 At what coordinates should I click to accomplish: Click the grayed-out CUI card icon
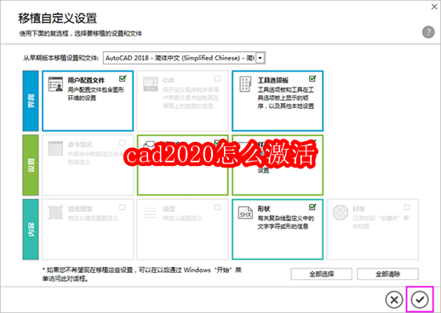click(x=151, y=84)
